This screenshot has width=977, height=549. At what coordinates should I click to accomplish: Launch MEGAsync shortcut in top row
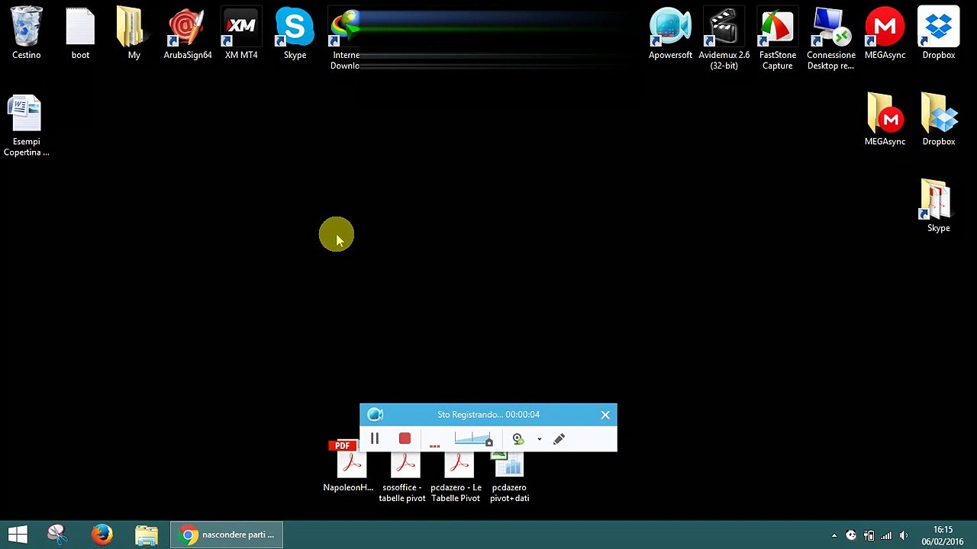click(885, 34)
